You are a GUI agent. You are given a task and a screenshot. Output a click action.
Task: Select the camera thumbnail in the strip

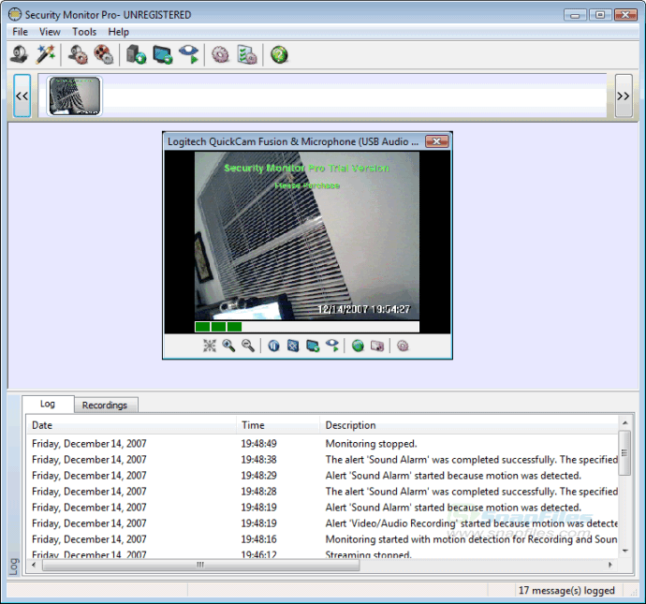[x=75, y=96]
